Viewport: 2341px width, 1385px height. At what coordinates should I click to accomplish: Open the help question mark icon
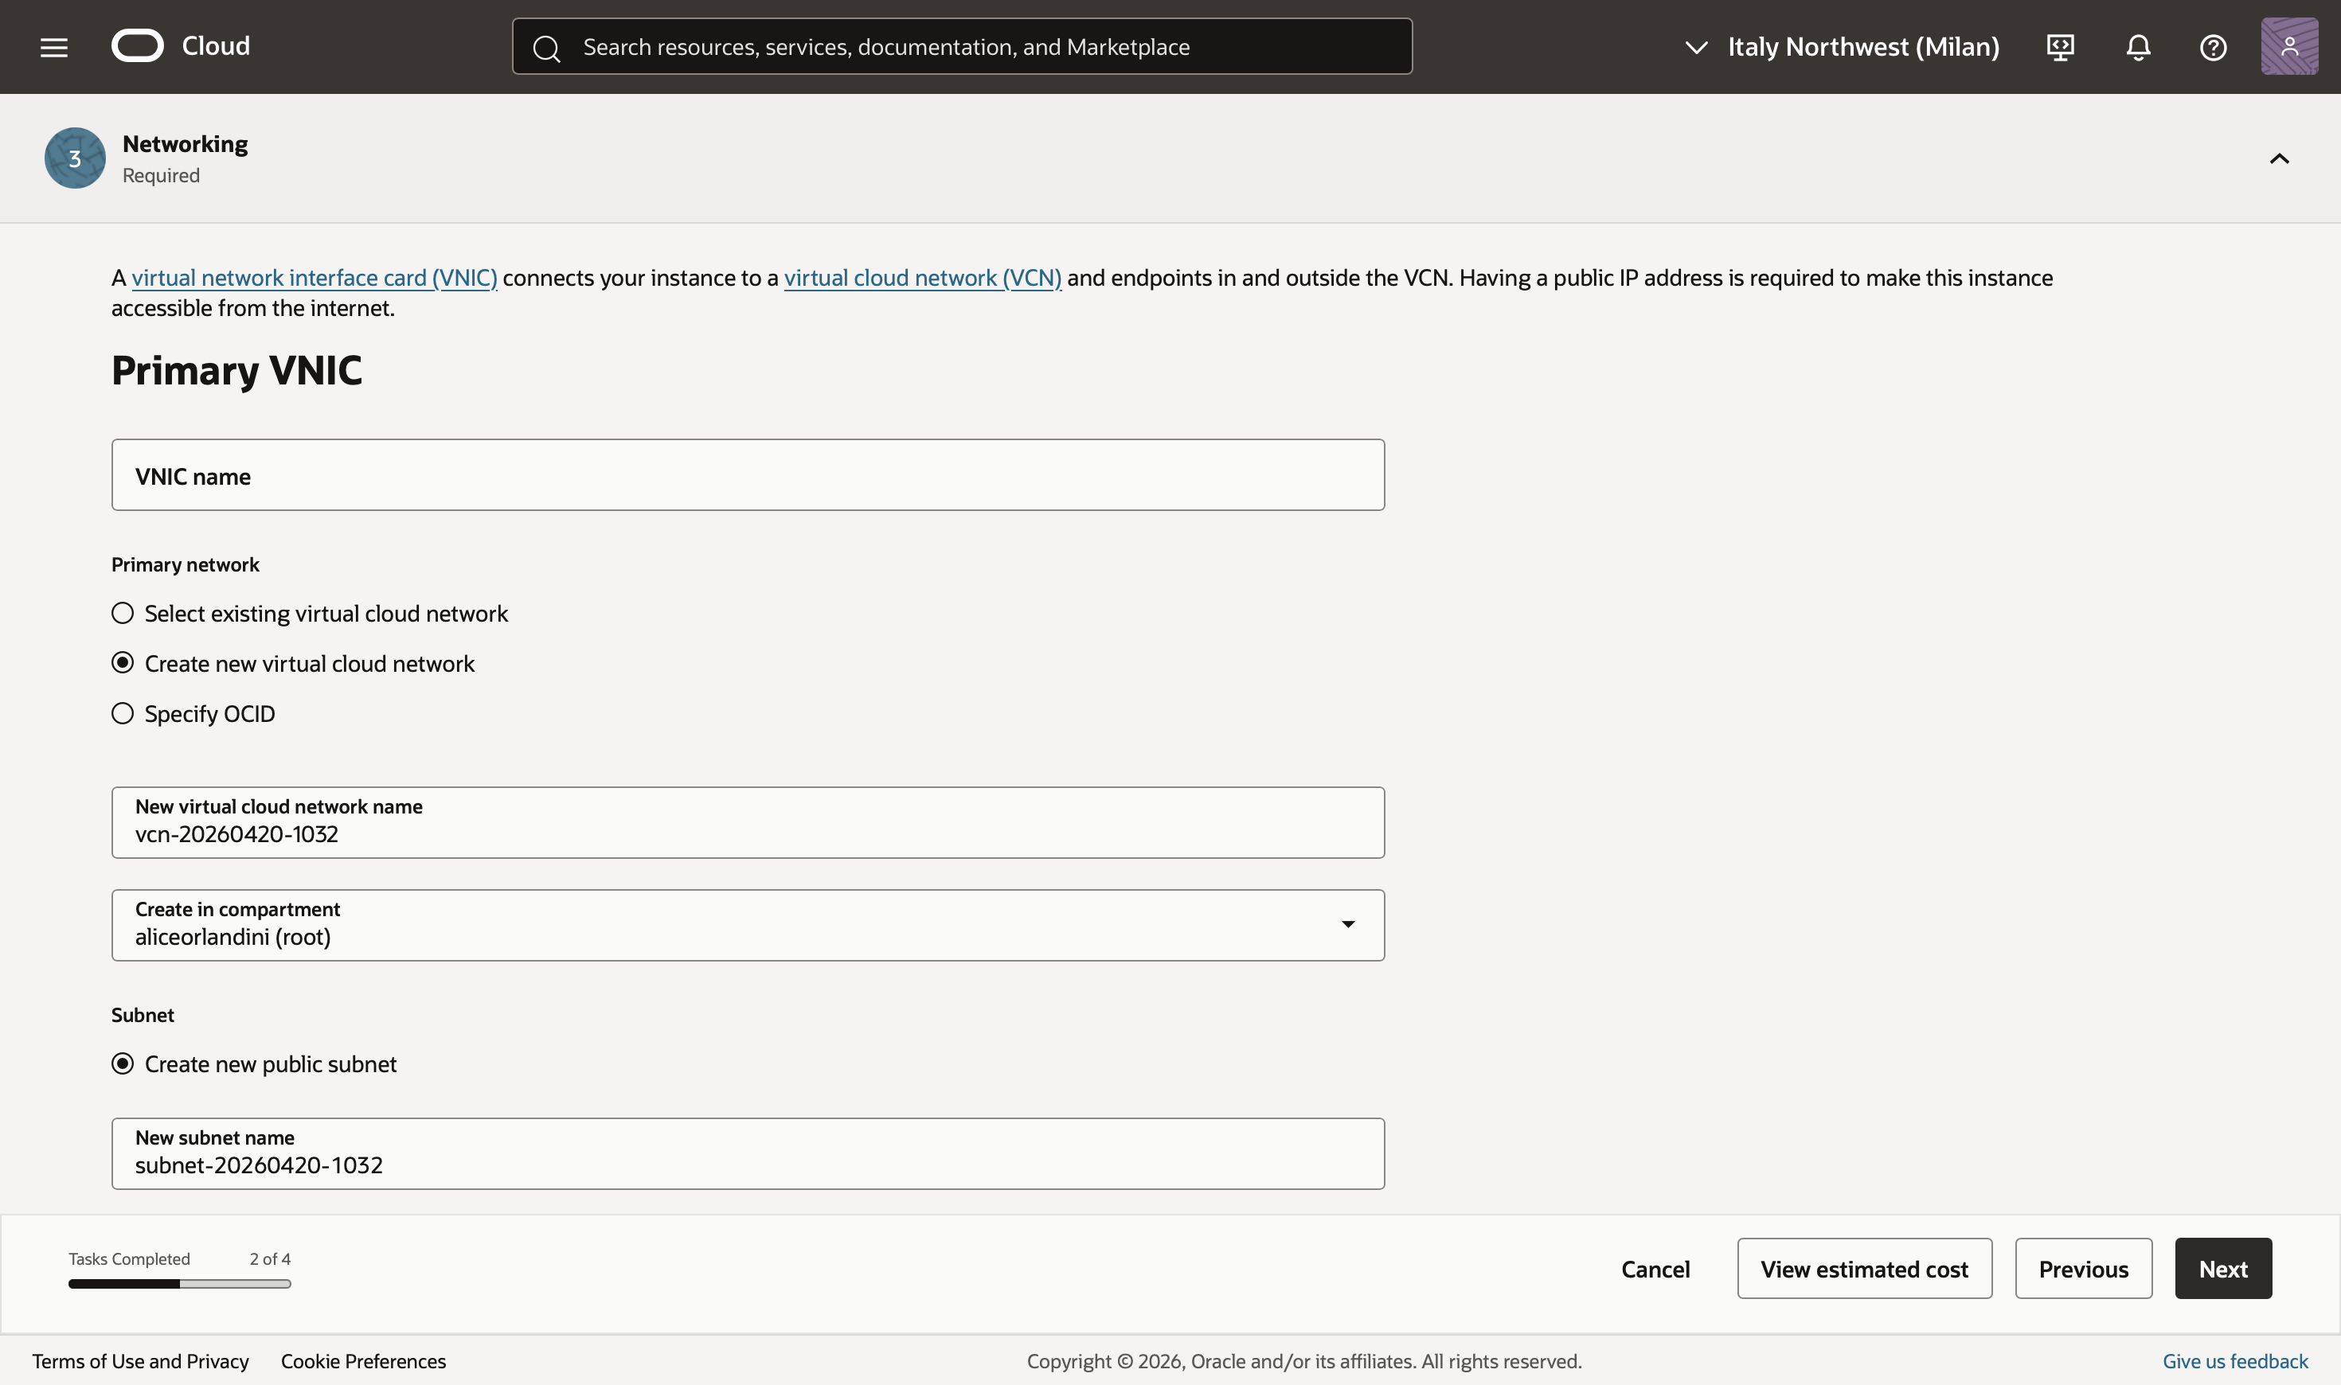(x=2213, y=47)
